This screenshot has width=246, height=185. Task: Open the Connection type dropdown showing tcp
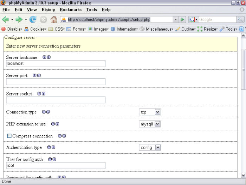click(x=150, y=112)
